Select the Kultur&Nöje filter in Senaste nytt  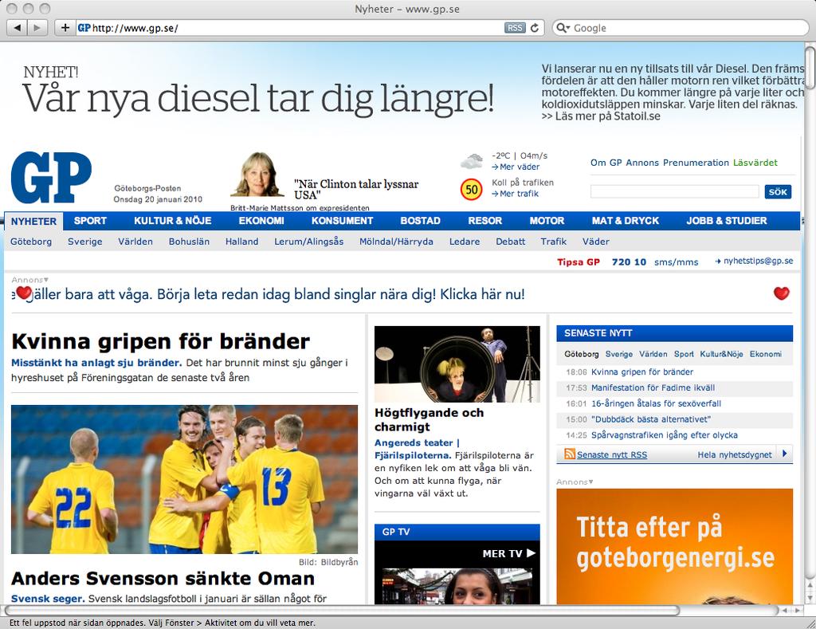click(721, 354)
